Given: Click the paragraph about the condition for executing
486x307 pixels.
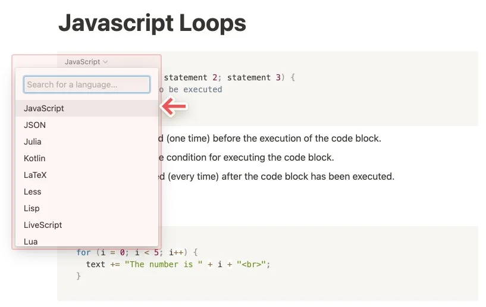Looking at the screenshot, I should pos(250,158).
